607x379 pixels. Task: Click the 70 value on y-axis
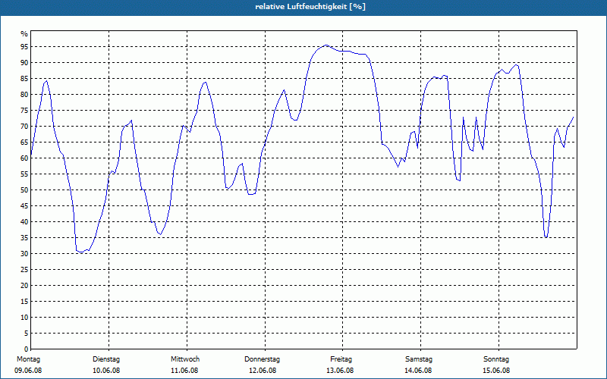tap(24, 127)
